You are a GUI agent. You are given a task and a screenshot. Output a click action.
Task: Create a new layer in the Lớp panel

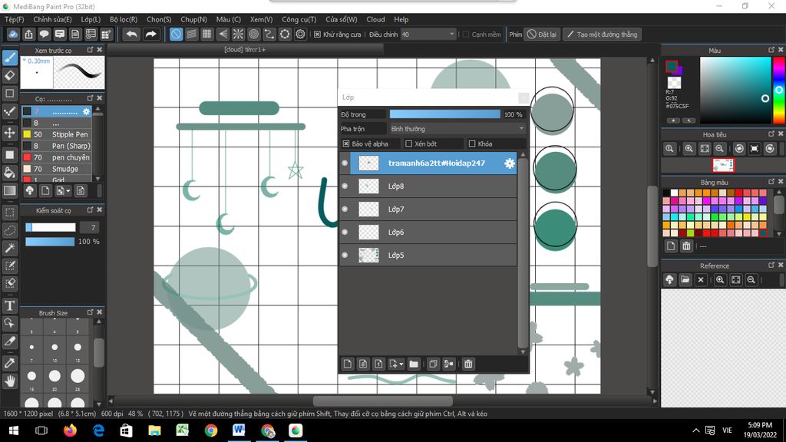(348, 364)
